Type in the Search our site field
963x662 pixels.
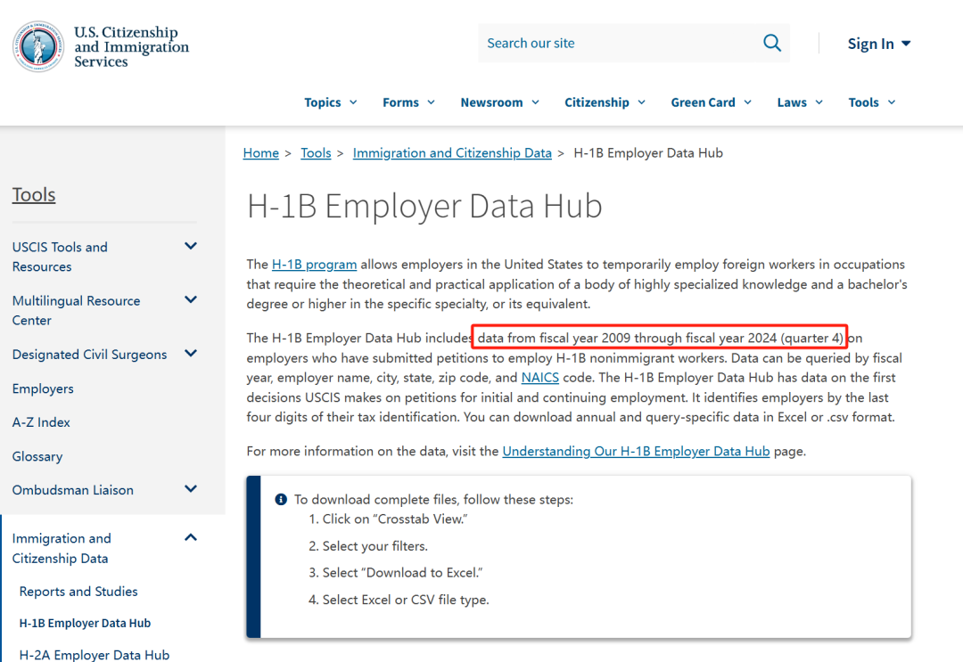click(615, 43)
